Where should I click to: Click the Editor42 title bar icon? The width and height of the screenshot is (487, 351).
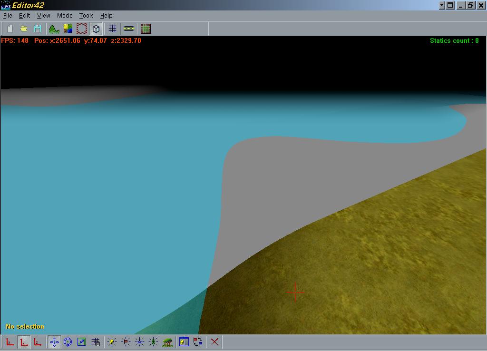[6, 5]
